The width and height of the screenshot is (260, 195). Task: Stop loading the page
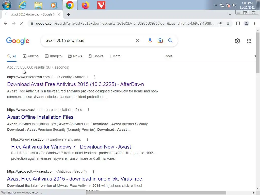22,24
